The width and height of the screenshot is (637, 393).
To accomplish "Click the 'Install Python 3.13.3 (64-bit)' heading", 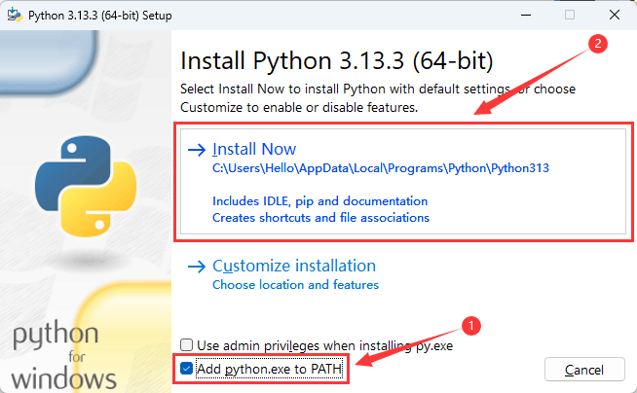I will point(337,61).
